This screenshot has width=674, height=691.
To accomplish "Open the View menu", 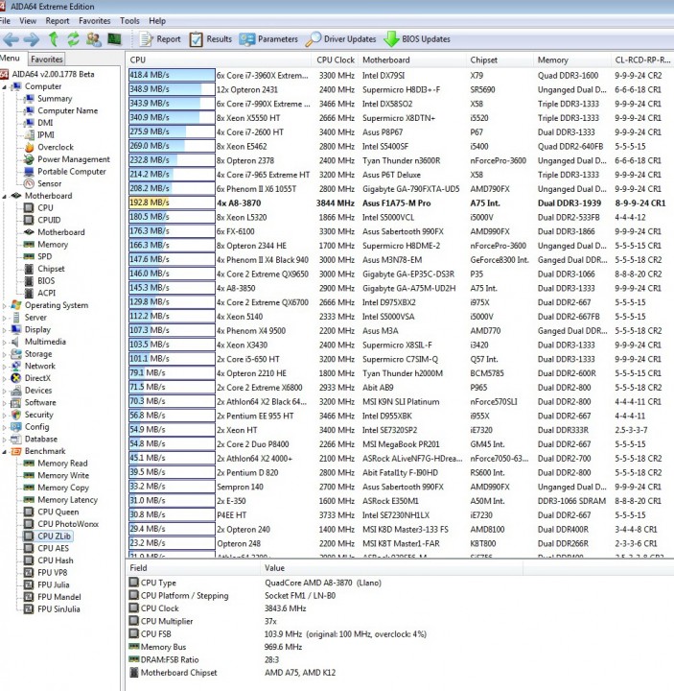I will point(28,21).
